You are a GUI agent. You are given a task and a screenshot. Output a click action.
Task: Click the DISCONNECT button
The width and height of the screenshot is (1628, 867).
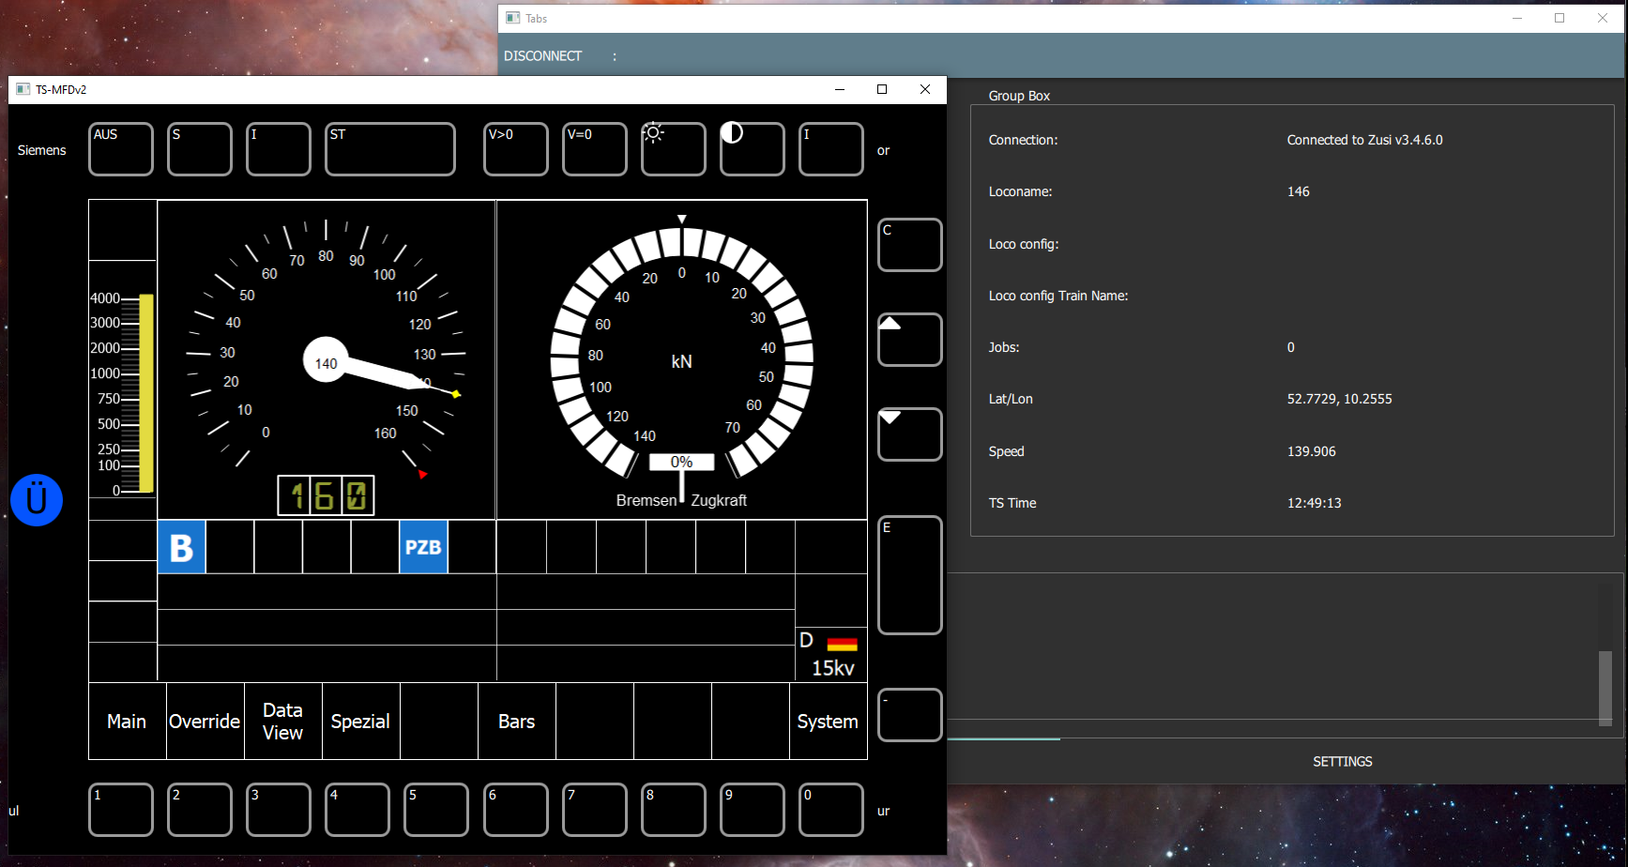pyautogui.click(x=542, y=56)
